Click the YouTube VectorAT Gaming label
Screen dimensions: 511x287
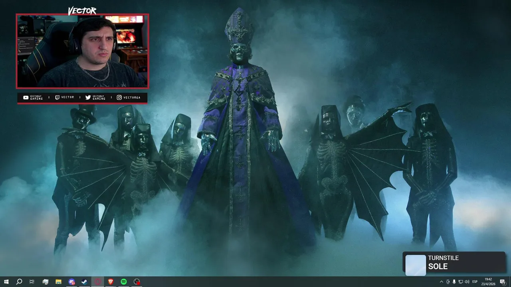point(33,97)
